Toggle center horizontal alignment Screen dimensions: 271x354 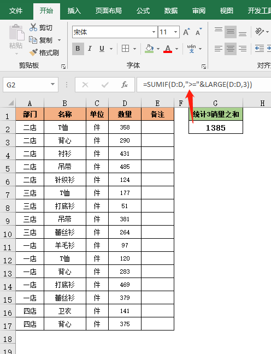[x=231, y=49]
